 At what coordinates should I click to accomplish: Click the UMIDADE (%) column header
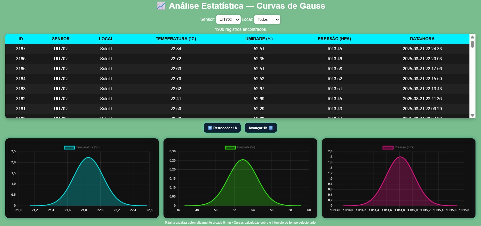tap(259, 39)
